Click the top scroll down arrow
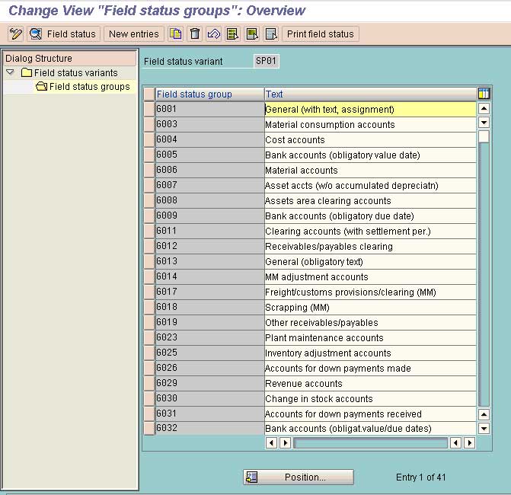The image size is (511, 495). [484, 123]
